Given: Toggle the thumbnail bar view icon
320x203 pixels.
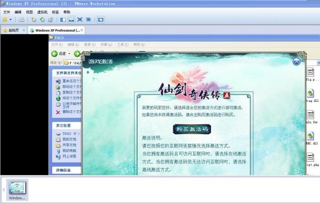Looking at the screenshot, I should point(71,20).
